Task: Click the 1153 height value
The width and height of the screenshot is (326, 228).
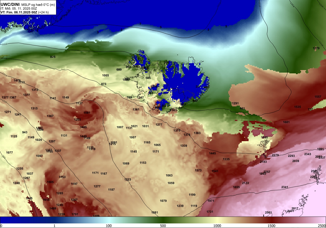Action: point(143,163)
